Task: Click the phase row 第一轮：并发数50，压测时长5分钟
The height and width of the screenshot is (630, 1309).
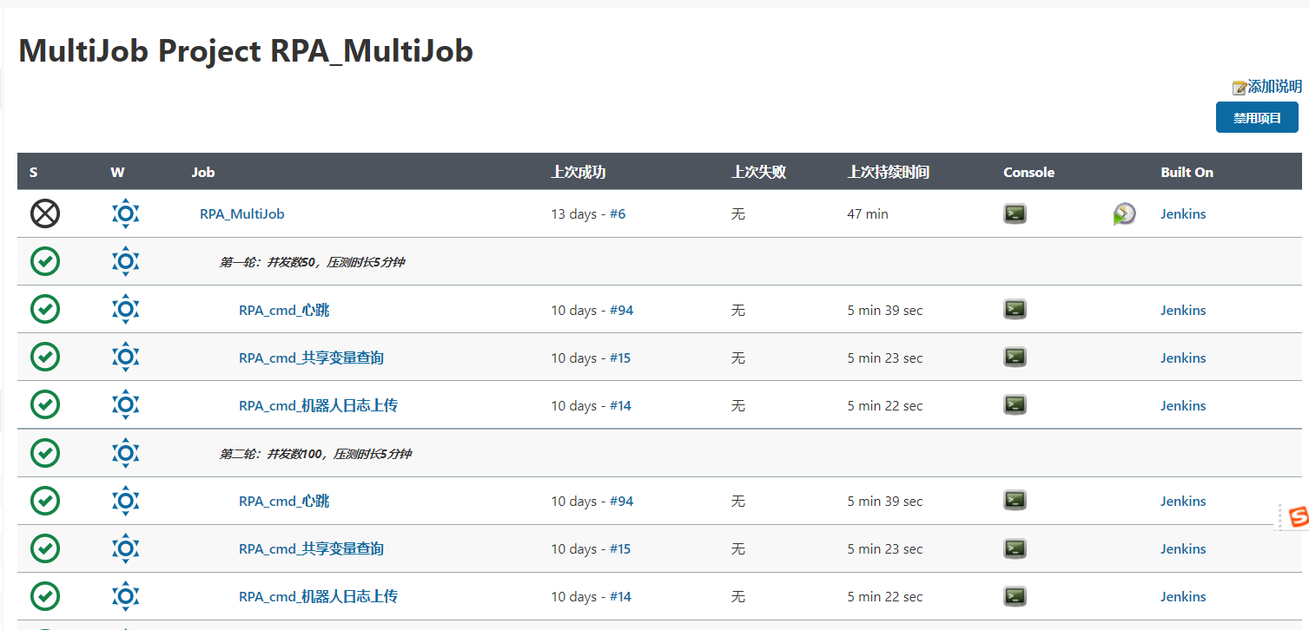Action: coord(316,261)
